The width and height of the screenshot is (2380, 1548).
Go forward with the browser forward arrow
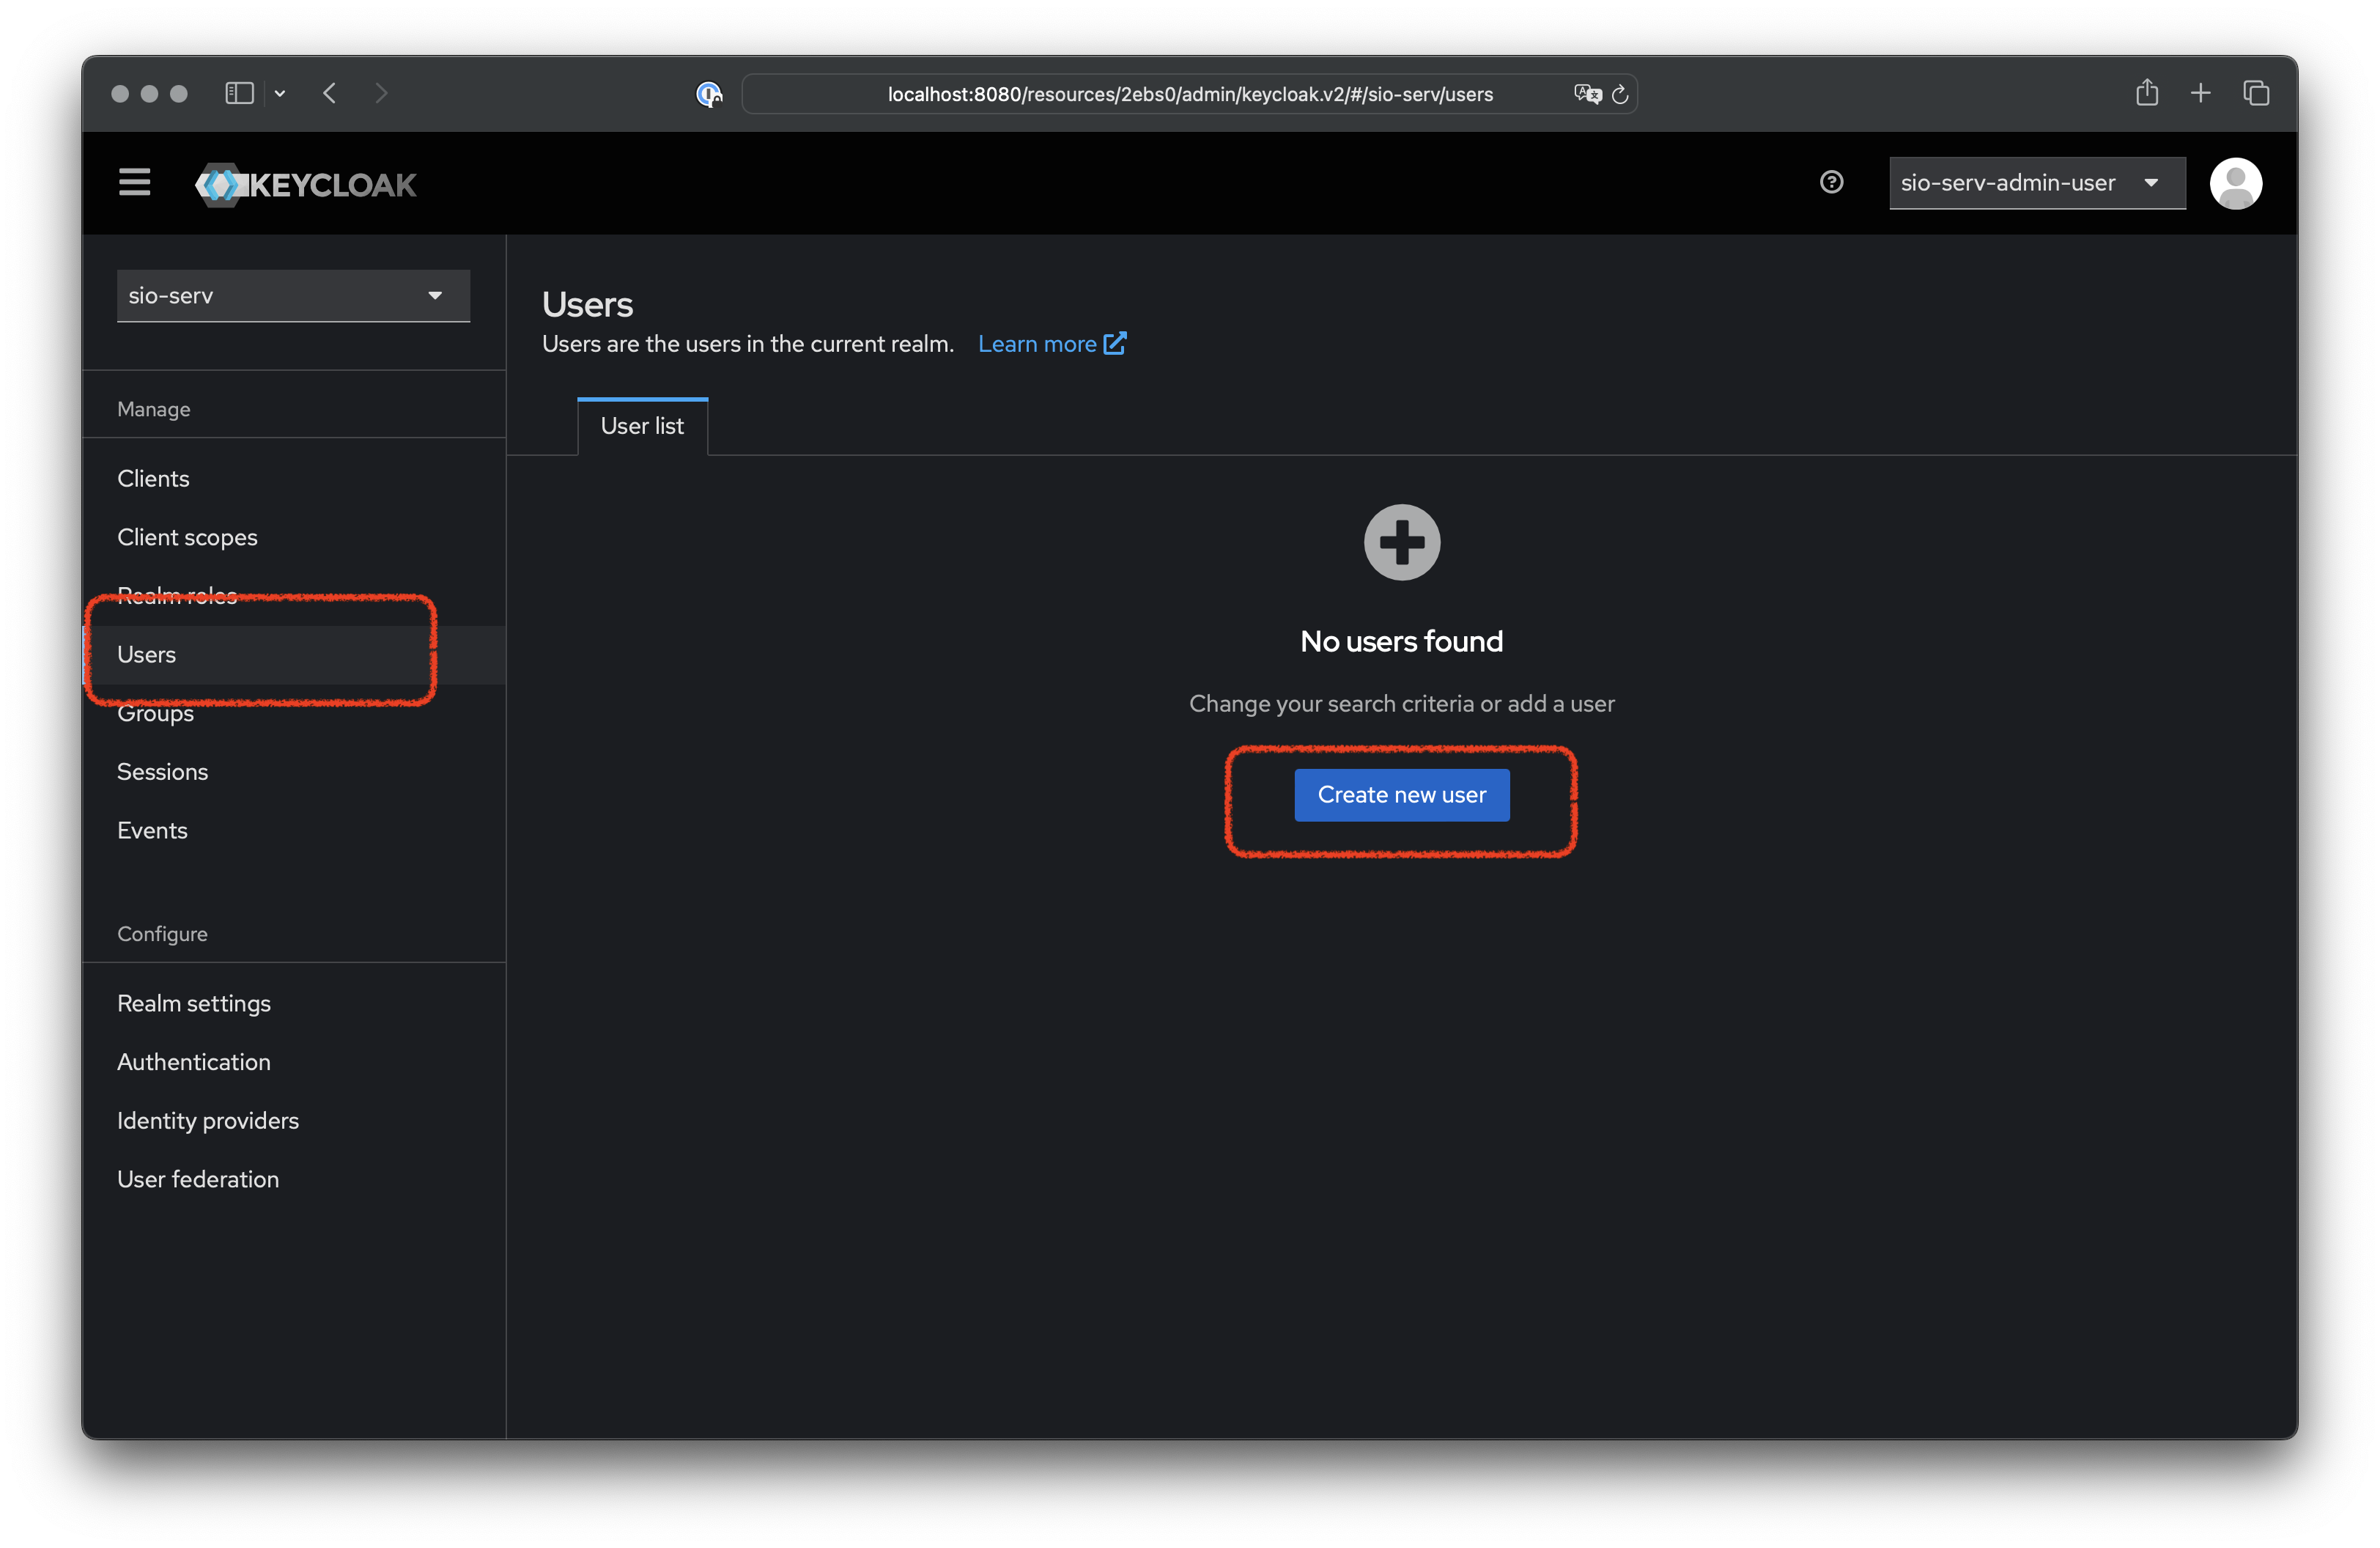(381, 93)
